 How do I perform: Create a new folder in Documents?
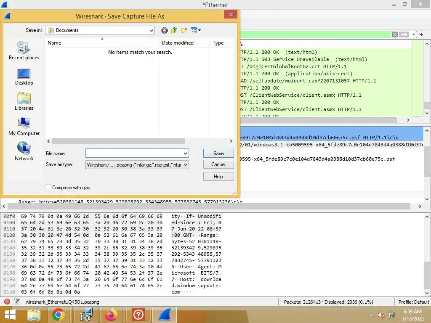click(x=184, y=30)
